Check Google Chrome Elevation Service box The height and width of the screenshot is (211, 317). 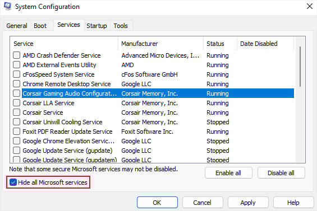coord(17,141)
